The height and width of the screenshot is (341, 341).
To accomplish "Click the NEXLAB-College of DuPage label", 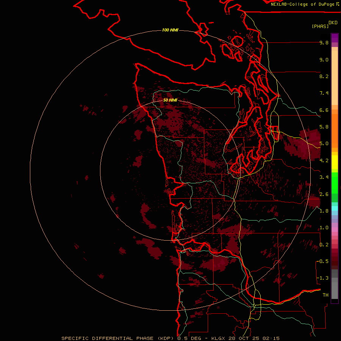I will (302, 4).
